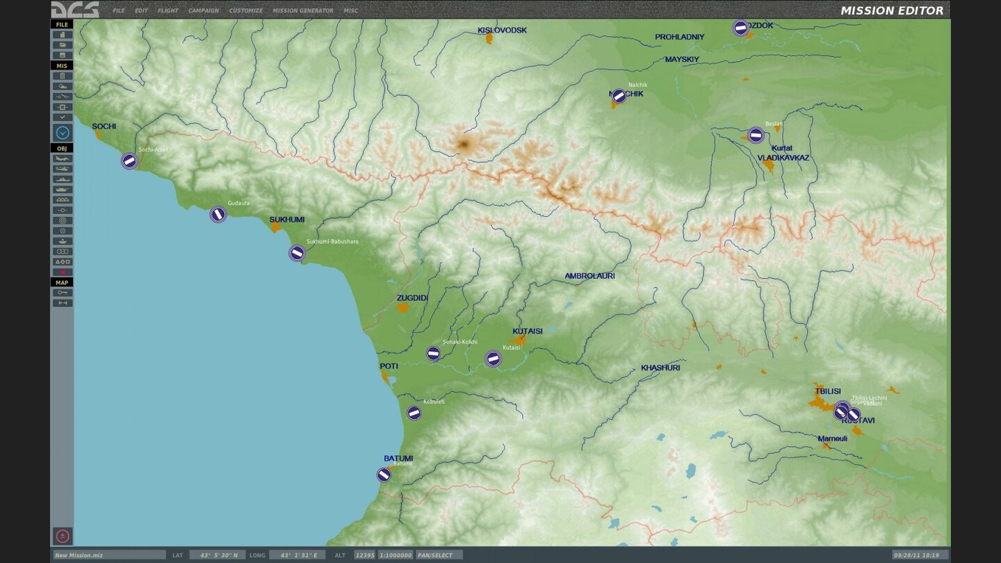Open the mission briefing clipboard icon
The image size is (1001, 563).
63,76
